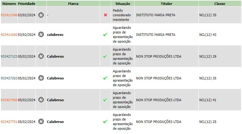Screen dimensions: 242x134
Task: Click the Situação column header
Action: 123,4
